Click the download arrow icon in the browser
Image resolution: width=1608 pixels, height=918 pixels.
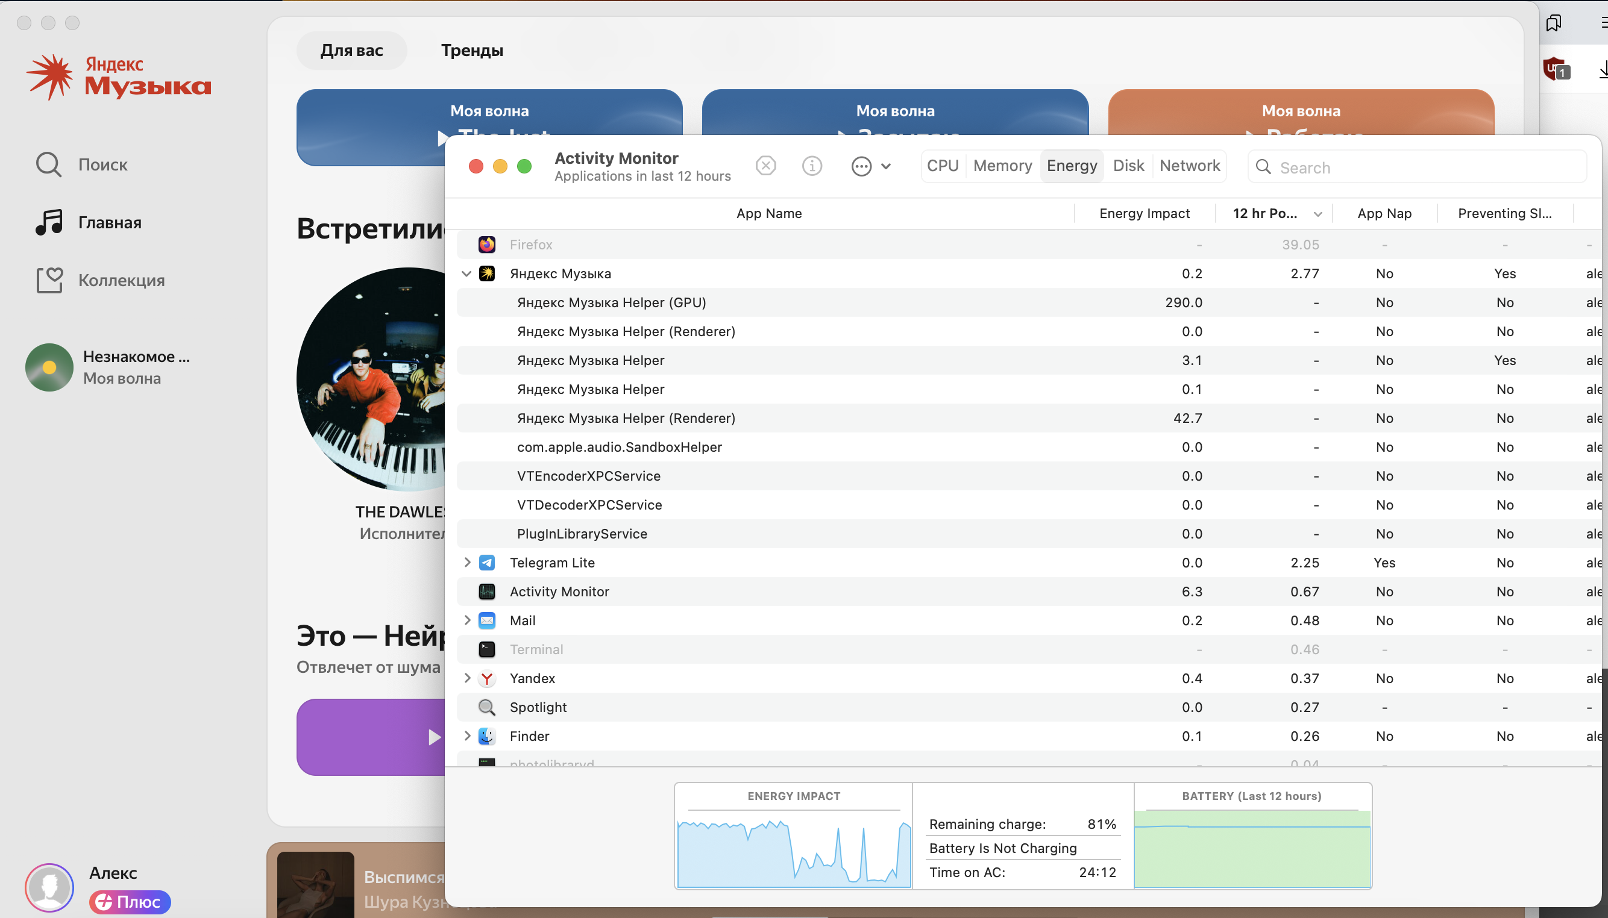click(x=1603, y=69)
